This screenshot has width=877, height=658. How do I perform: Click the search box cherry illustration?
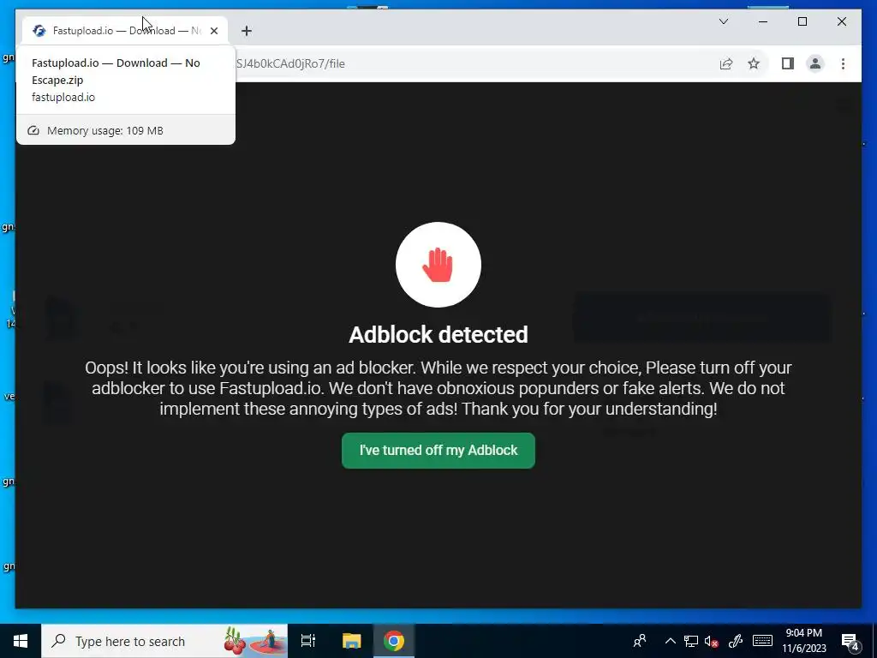click(x=235, y=641)
